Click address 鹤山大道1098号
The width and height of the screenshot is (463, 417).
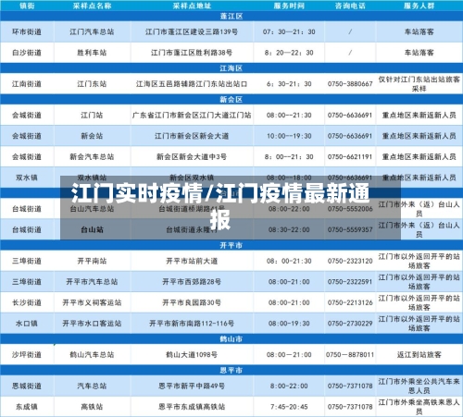pos(192,355)
